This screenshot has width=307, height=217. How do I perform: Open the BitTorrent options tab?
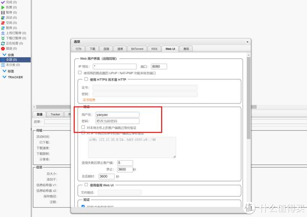click(137, 49)
